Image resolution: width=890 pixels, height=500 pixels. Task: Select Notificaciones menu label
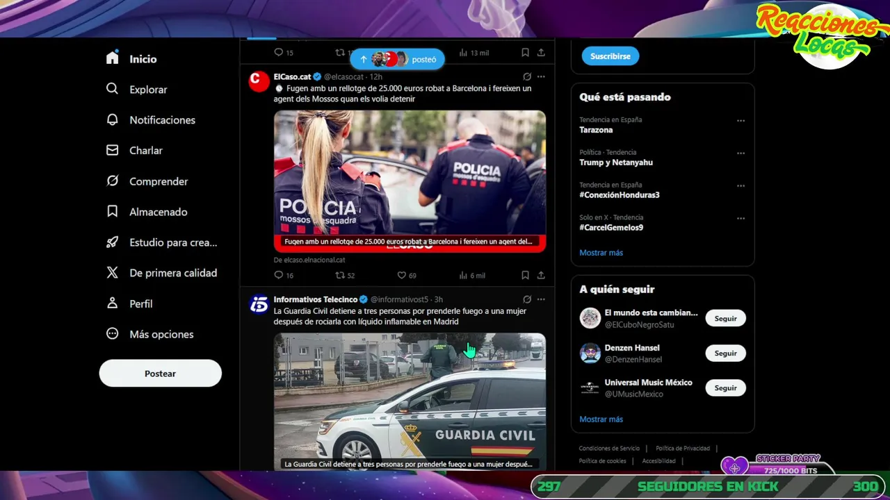162,120
